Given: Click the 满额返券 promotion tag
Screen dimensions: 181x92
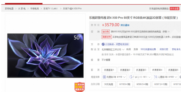Looking at the screenshot, I should (107, 37).
